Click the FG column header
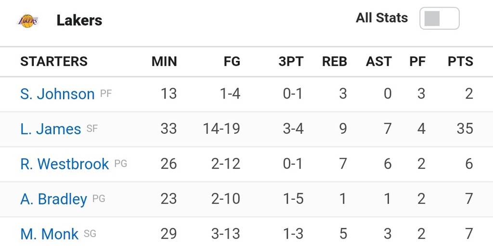 tap(232, 61)
